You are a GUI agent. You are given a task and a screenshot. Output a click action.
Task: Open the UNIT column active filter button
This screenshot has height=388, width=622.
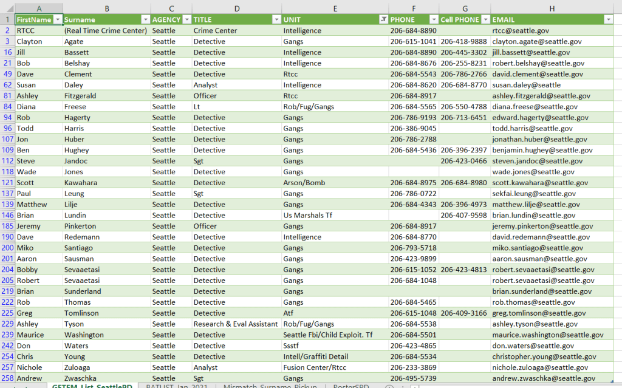(383, 19)
